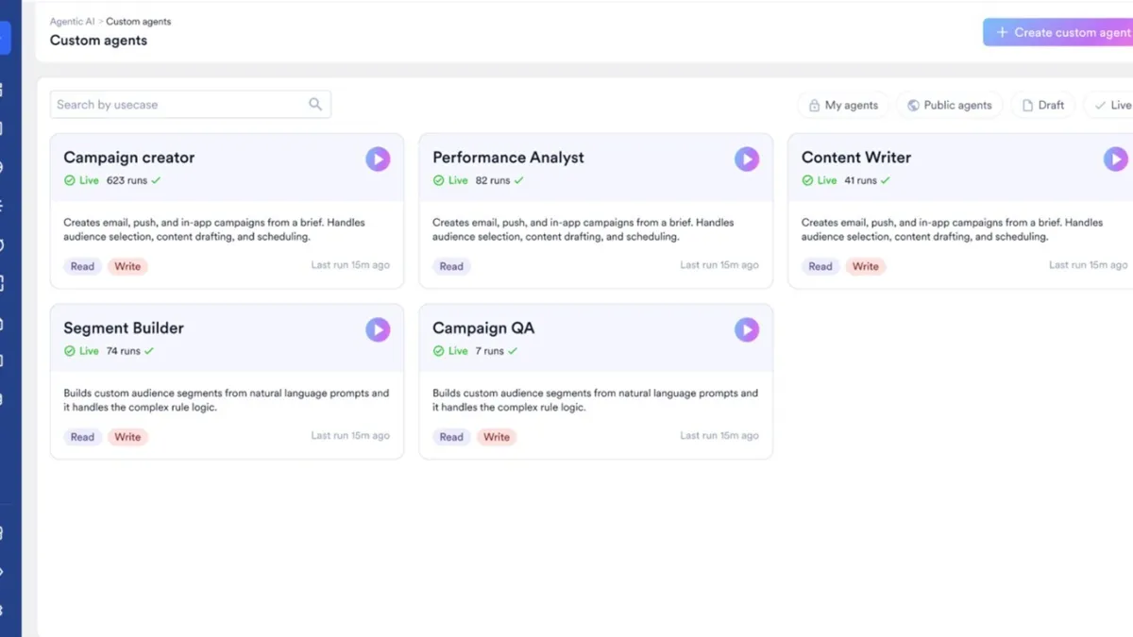Click the globe icon on Public agents
Viewport: 1133px width, 637px height.
coord(913,106)
